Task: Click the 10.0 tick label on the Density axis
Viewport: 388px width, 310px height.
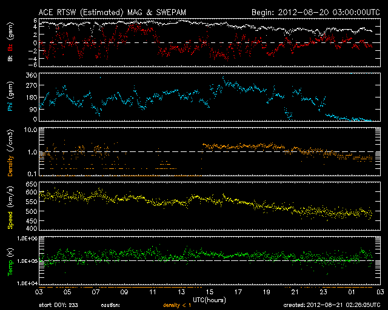Action: tap(30, 130)
